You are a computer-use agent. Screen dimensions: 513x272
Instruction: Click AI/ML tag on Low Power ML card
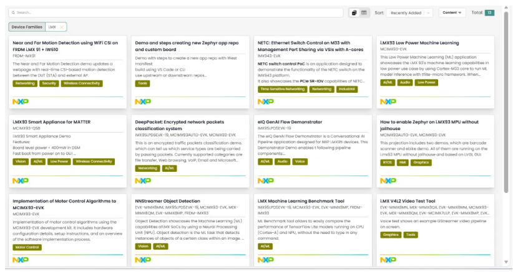pos(388,83)
